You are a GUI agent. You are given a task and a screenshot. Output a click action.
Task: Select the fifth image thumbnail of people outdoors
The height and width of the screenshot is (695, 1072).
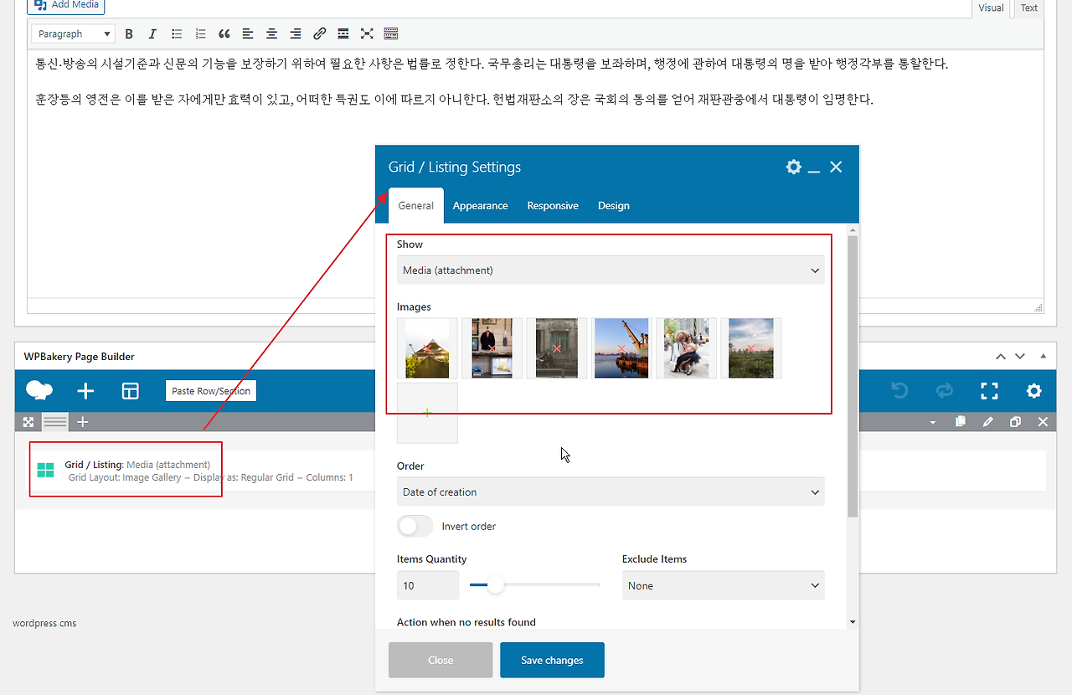point(686,348)
